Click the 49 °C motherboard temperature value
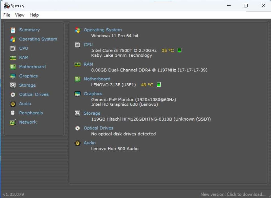Viewport: 271px width, 198px height. (x=147, y=85)
